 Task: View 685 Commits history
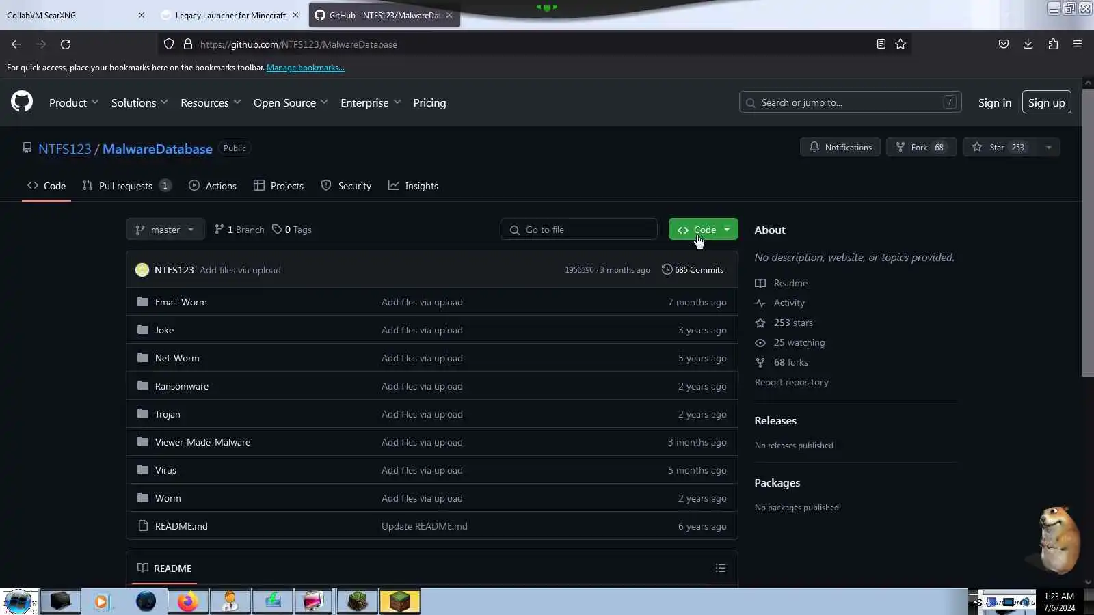coord(693,270)
